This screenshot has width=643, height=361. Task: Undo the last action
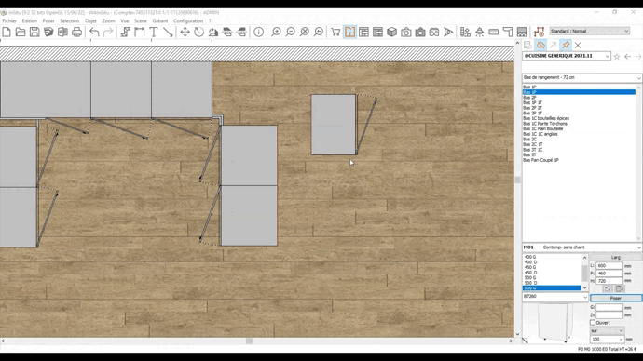(x=94, y=32)
